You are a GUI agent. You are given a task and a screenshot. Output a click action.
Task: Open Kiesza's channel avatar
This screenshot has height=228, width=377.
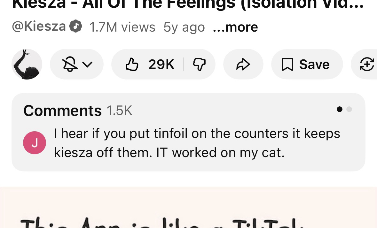tap(27, 64)
